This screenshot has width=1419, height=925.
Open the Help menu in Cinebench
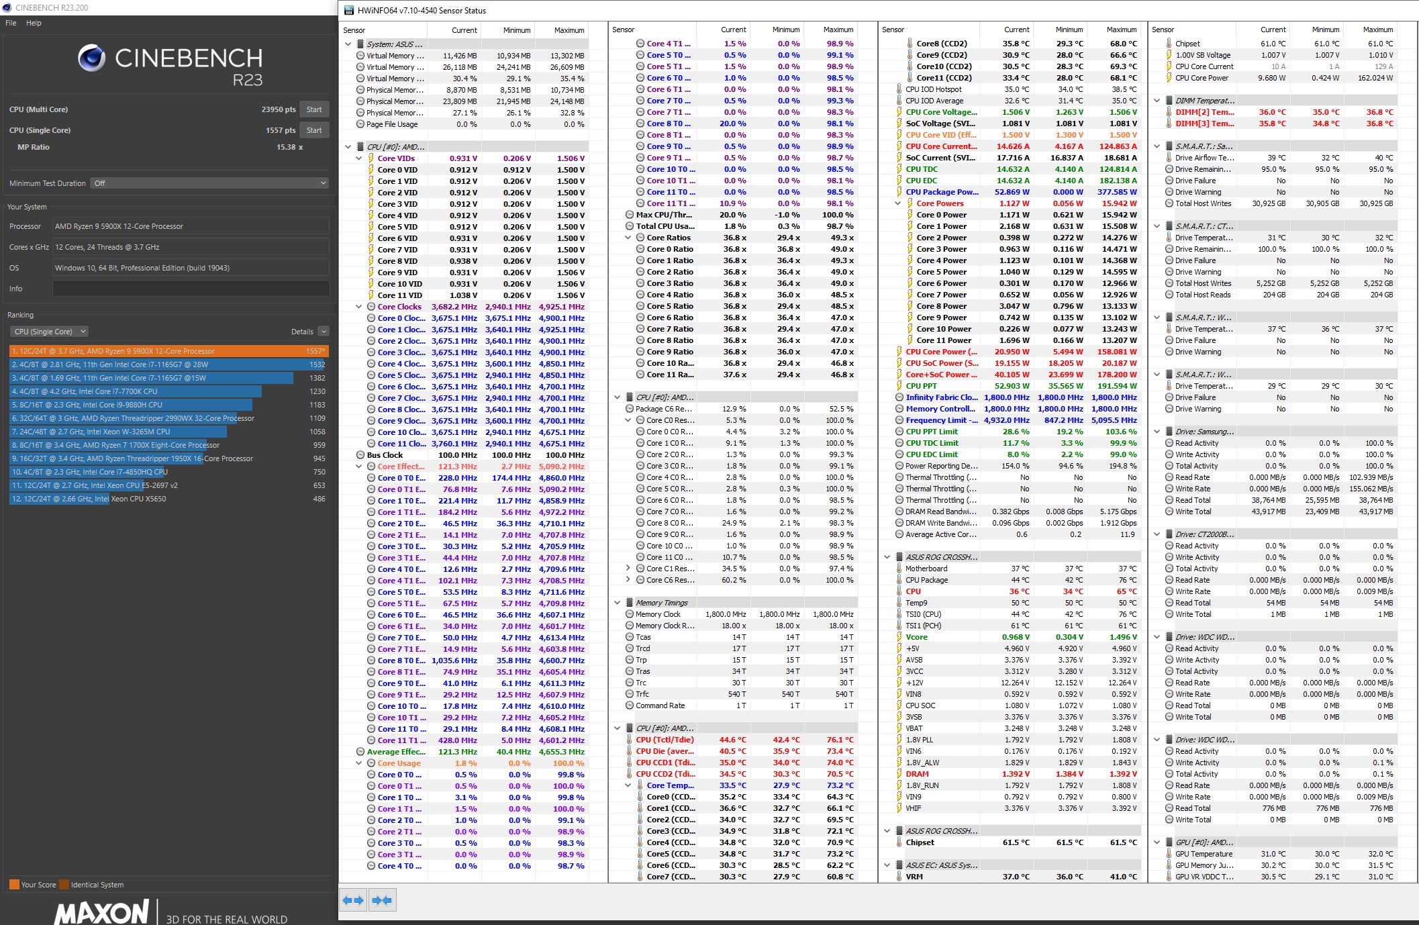[34, 23]
